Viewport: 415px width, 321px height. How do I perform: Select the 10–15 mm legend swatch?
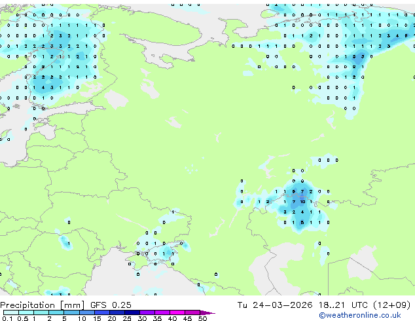tap(87, 312)
